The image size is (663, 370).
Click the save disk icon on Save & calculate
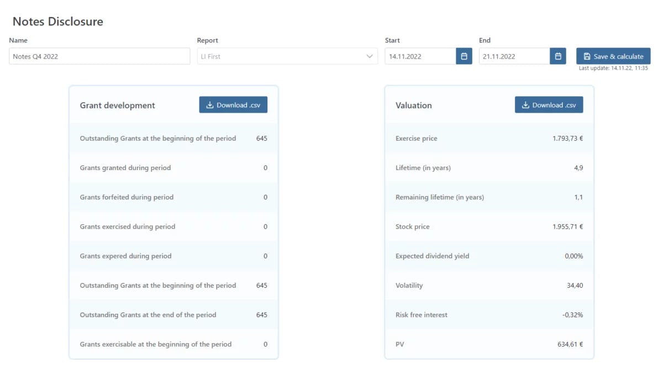pyautogui.click(x=586, y=56)
